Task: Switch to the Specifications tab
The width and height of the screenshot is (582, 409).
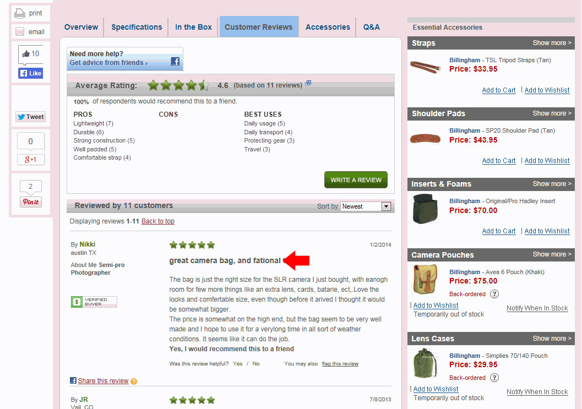Action: click(x=137, y=27)
